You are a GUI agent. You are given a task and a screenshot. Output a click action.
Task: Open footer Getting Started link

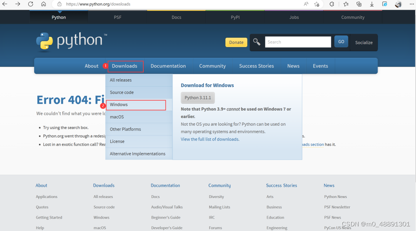pos(49,217)
